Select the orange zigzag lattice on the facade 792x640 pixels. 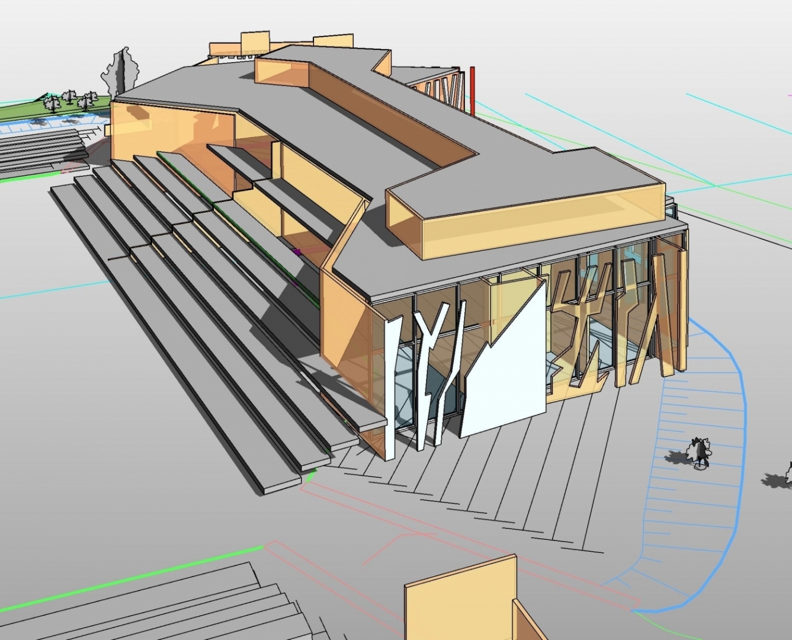click(583, 332)
